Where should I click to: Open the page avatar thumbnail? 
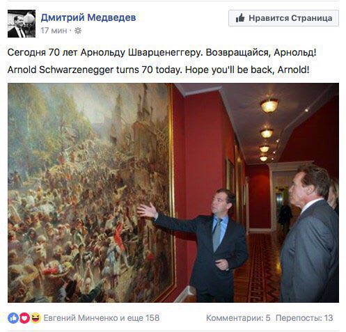click(22, 24)
